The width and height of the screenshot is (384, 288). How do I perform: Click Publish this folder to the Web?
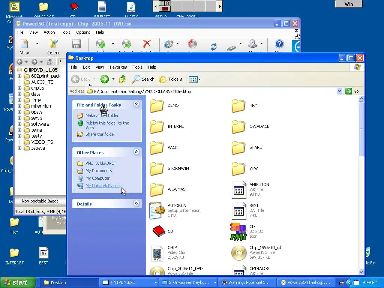(x=107, y=125)
